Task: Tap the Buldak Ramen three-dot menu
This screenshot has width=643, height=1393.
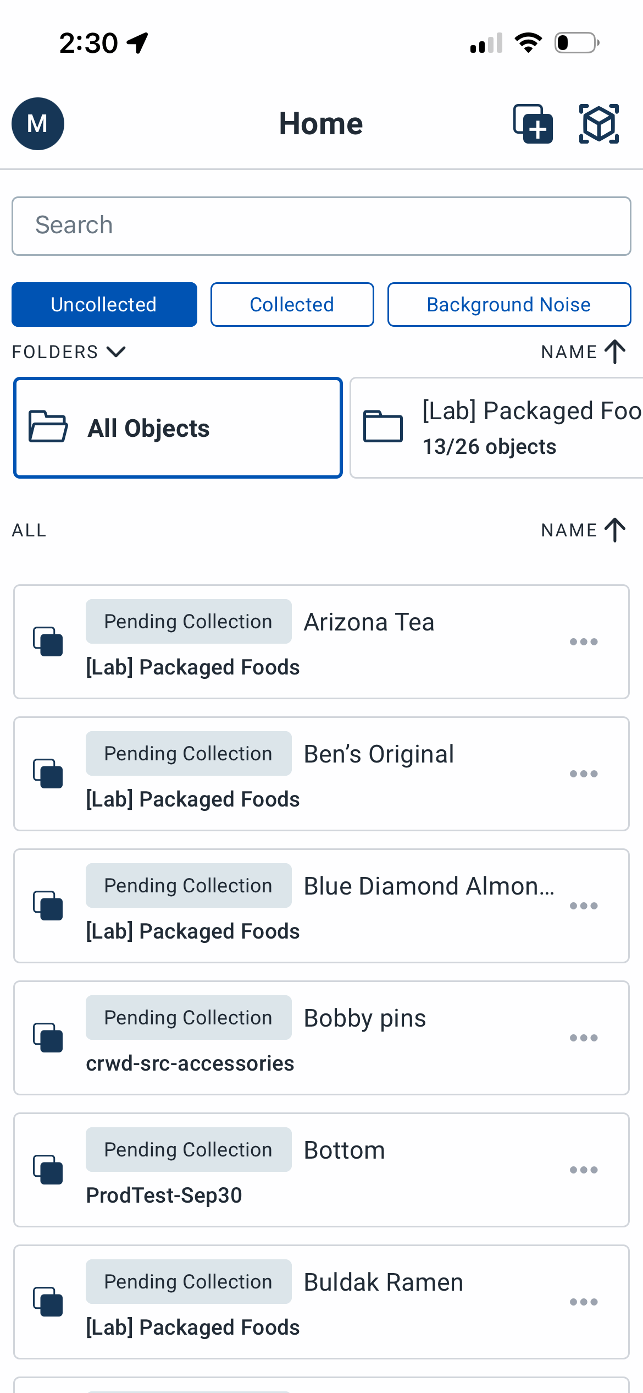Action: [583, 1302]
